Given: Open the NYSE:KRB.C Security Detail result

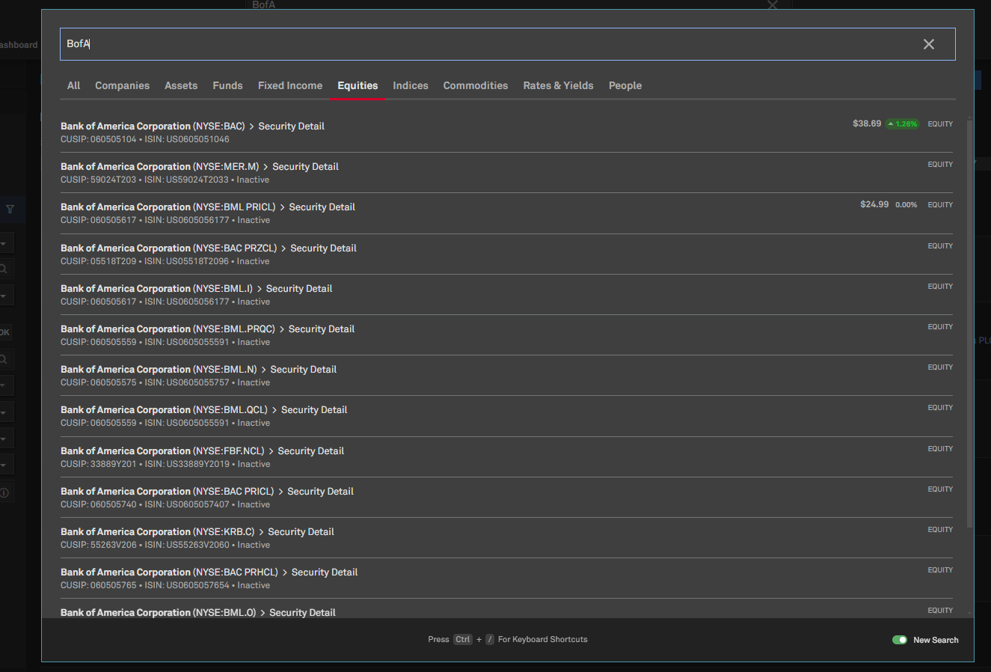Looking at the screenshot, I should (x=506, y=538).
